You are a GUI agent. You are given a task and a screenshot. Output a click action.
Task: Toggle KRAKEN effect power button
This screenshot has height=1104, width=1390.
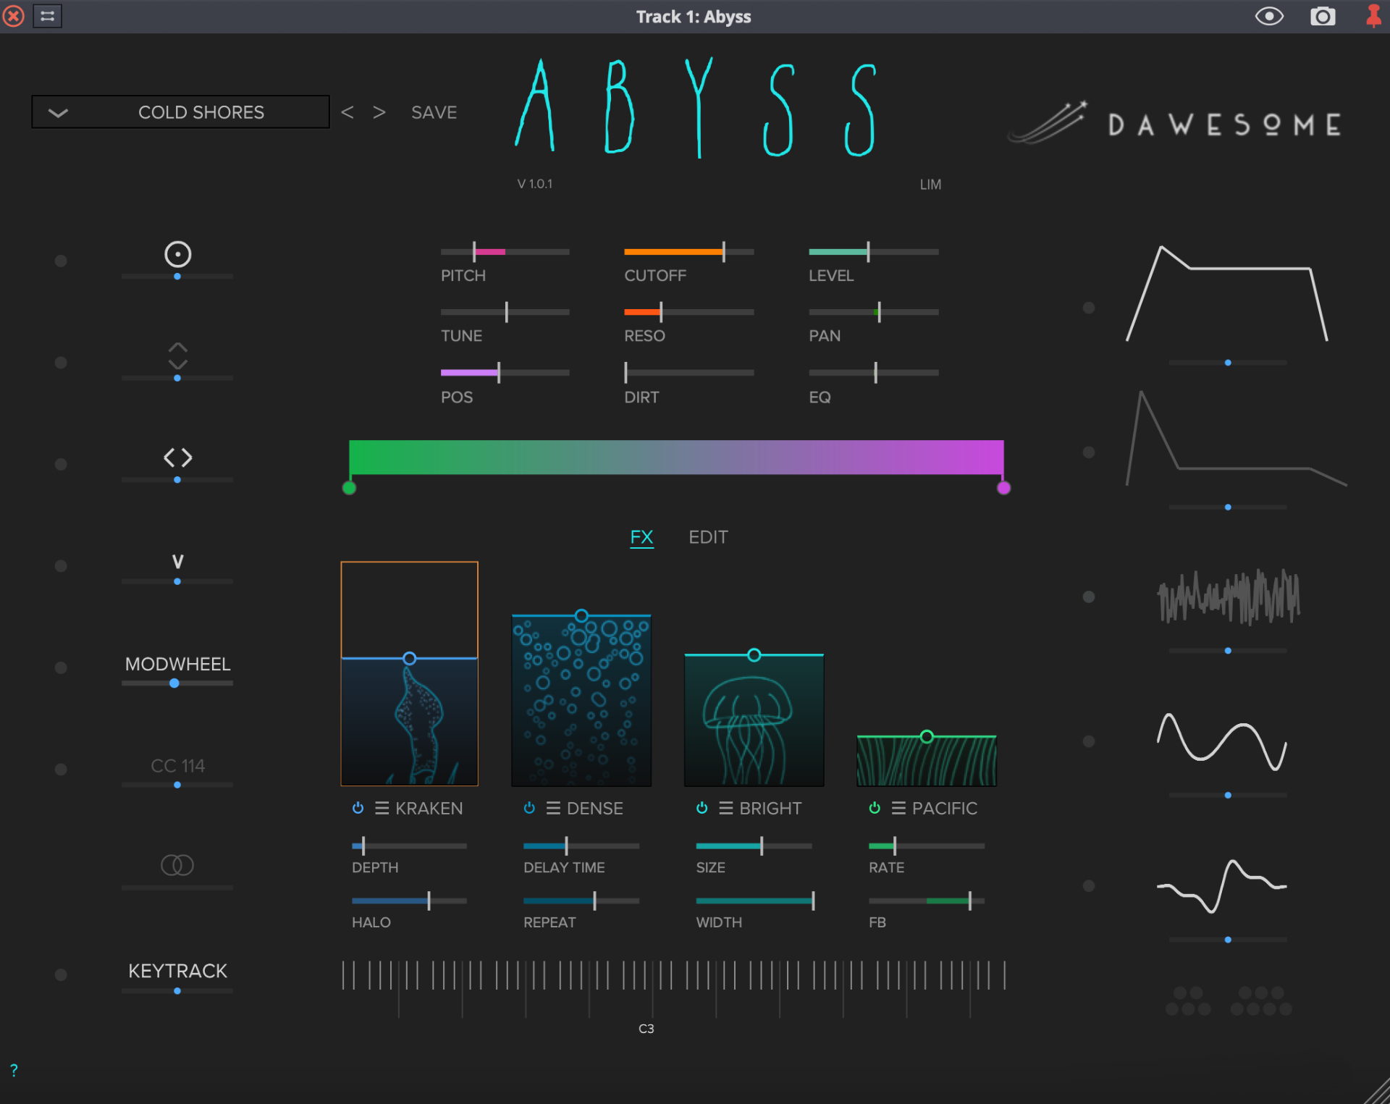pos(358,808)
